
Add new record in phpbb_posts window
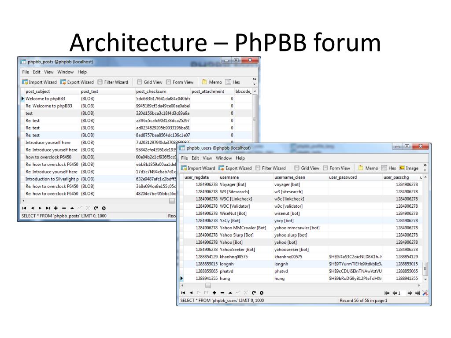56,208
